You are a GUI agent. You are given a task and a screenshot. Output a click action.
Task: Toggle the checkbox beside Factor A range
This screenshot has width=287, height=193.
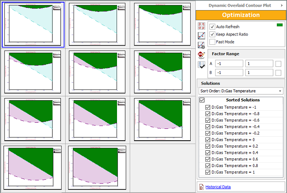tap(278, 64)
